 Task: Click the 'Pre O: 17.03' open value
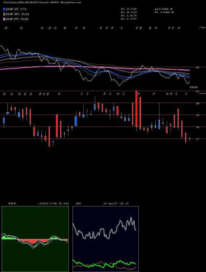click(129, 9)
